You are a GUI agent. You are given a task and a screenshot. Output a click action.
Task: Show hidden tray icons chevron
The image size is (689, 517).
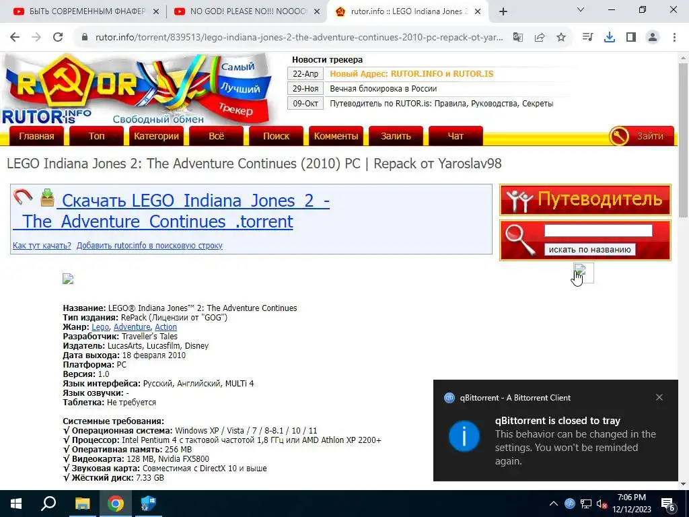(554, 504)
